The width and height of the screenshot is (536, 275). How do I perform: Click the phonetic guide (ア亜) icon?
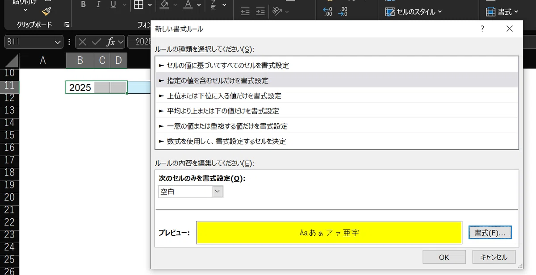[x=213, y=5]
